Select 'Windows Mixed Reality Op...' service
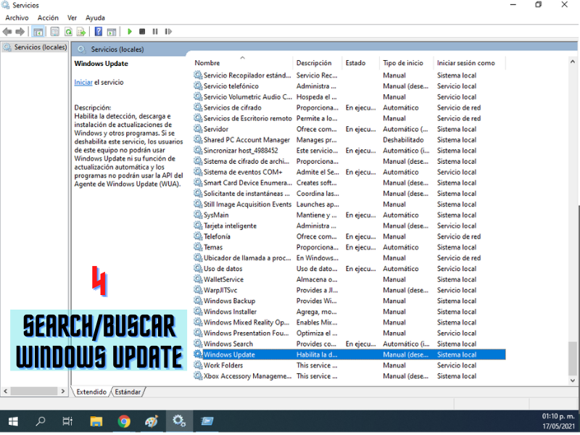Image resolution: width=580 pixels, height=435 pixels. tap(246, 322)
